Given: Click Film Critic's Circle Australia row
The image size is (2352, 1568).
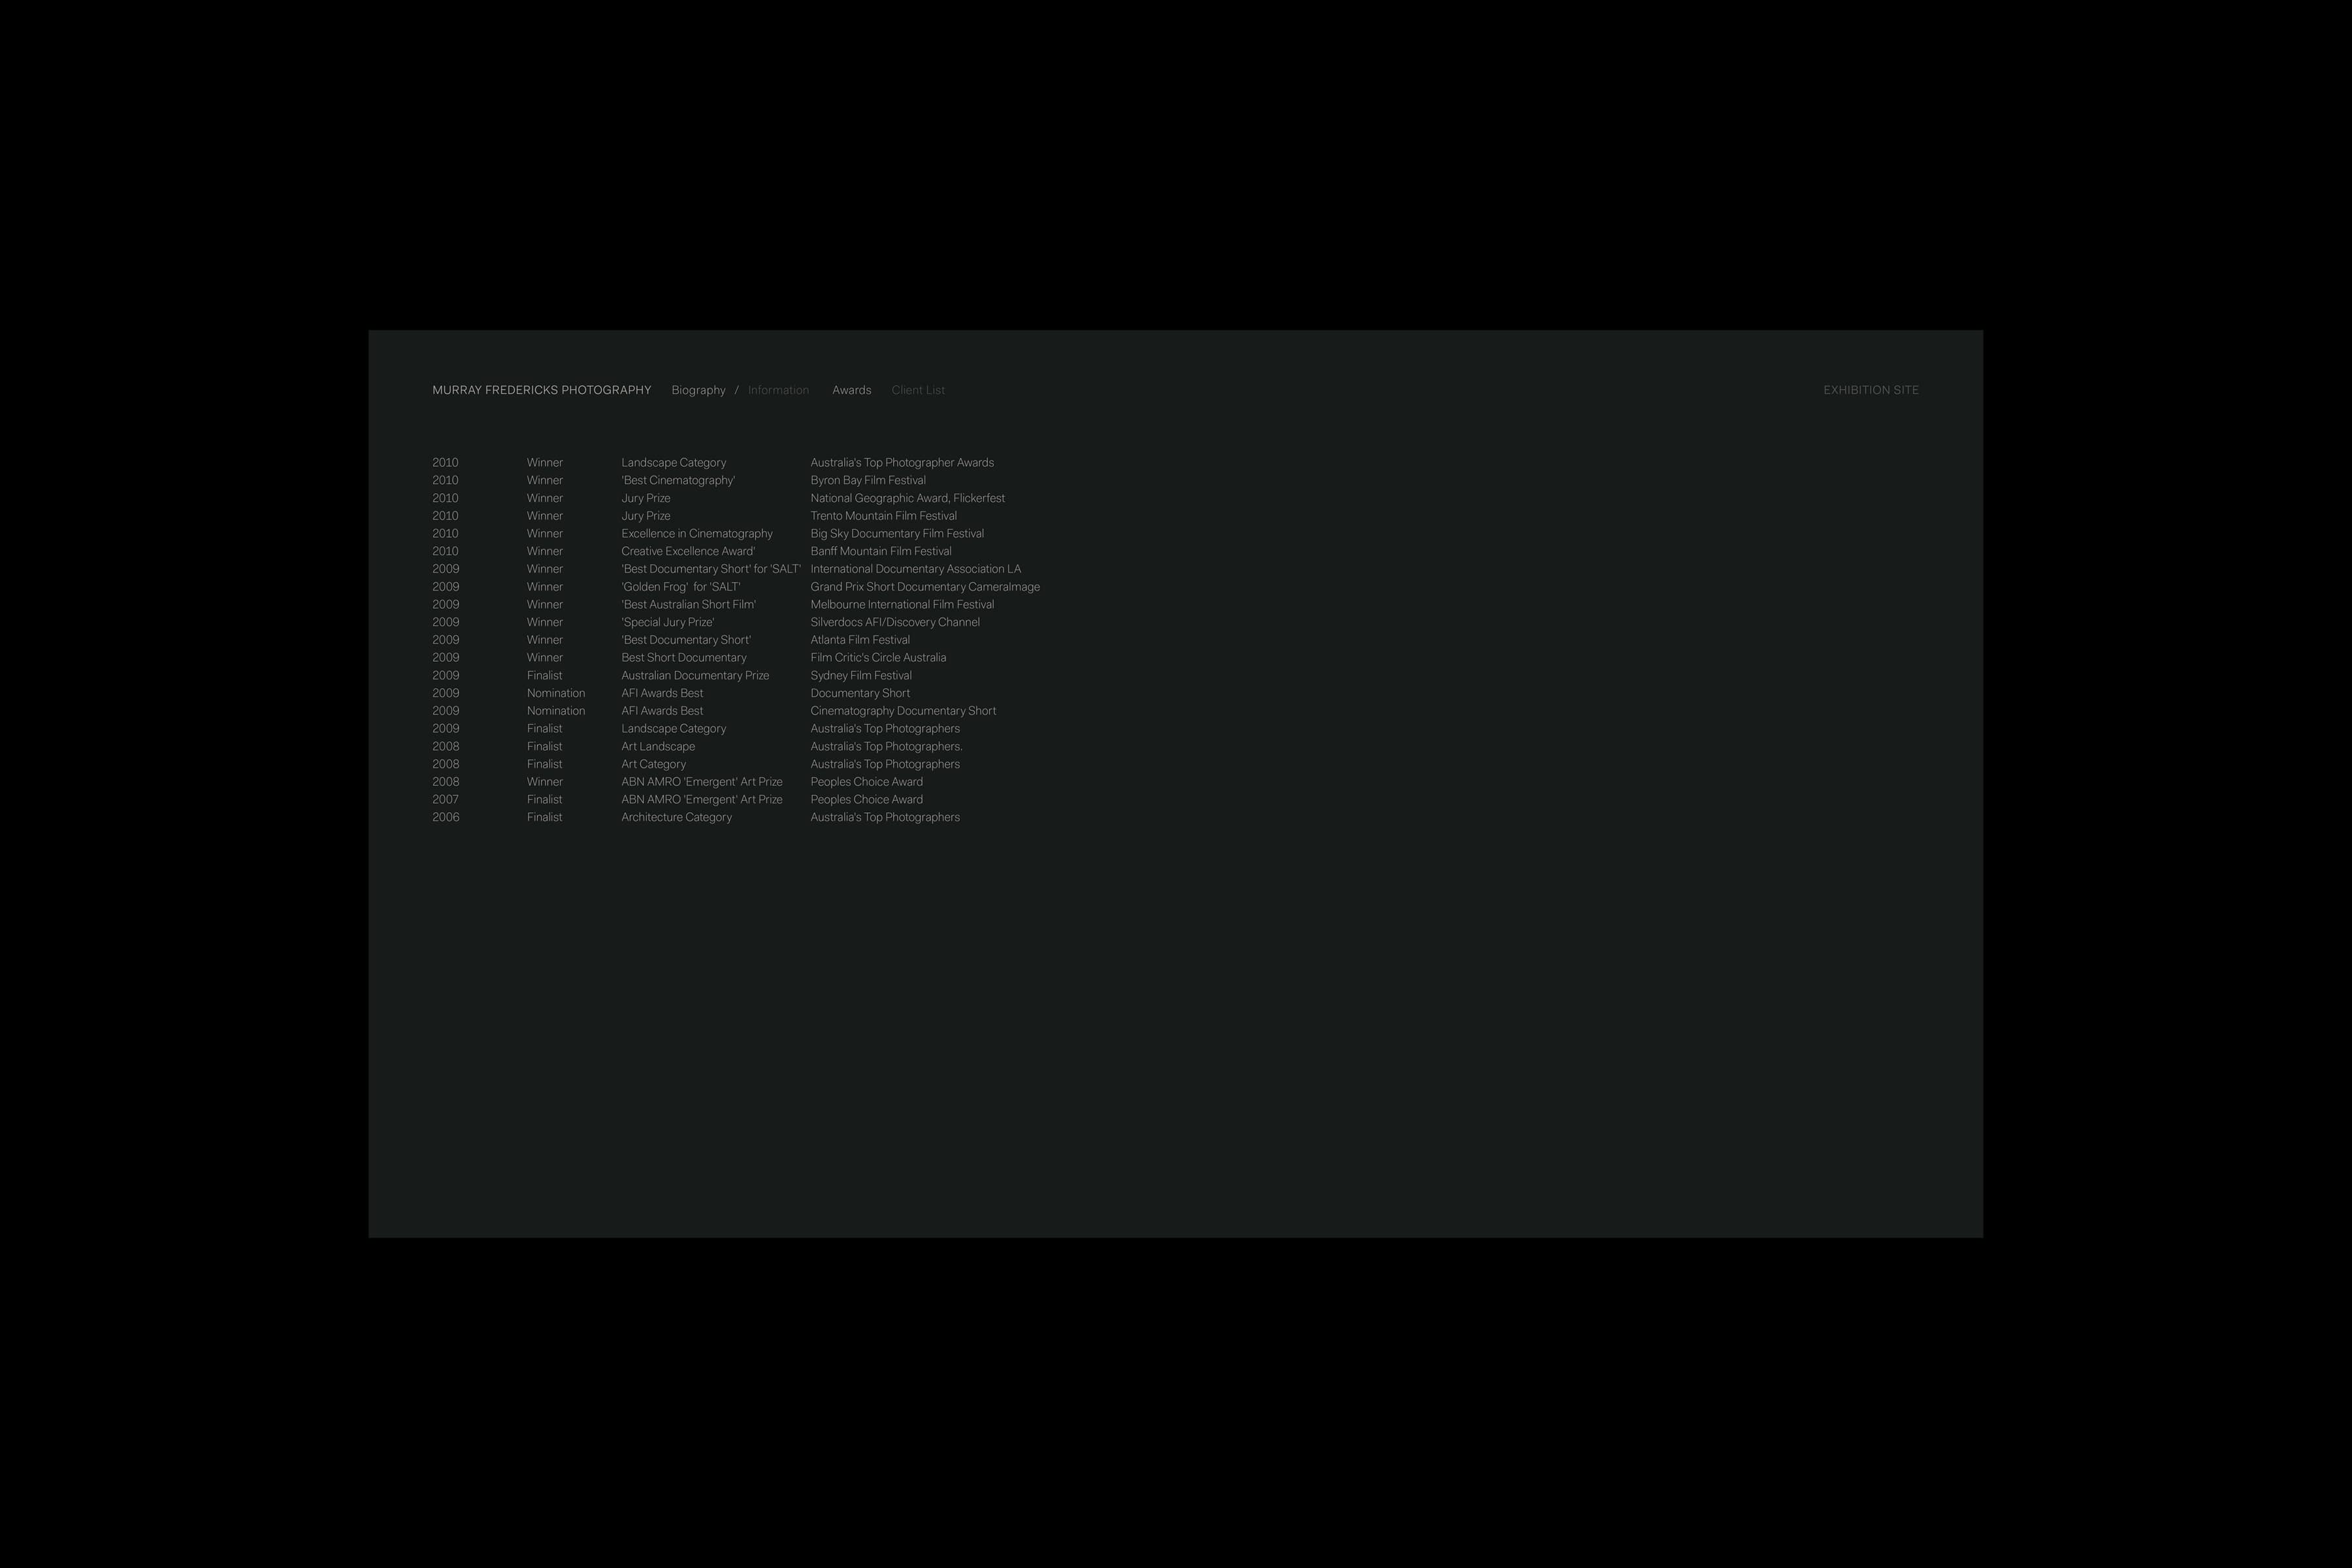Looking at the screenshot, I should point(878,658).
